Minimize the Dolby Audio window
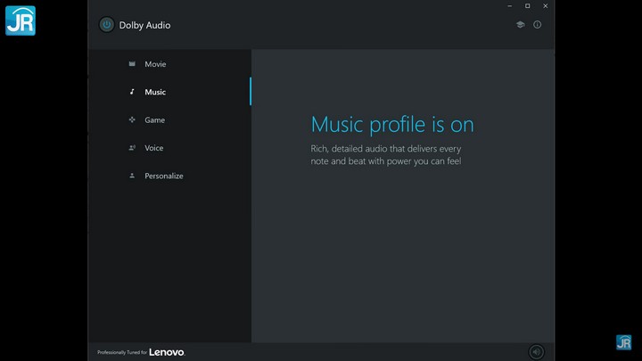Viewport: 642px width, 361px height. coord(508,6)
